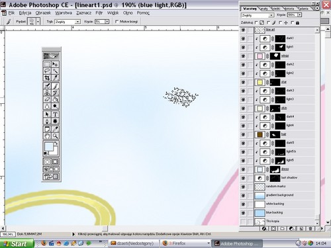Enable the Mokre brzegi checkbox

[117, 21]
